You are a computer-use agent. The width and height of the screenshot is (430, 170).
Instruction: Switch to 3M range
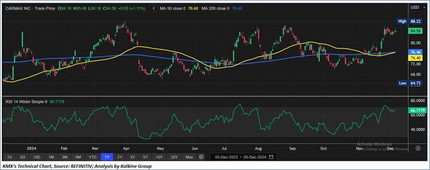pos(65,157)
